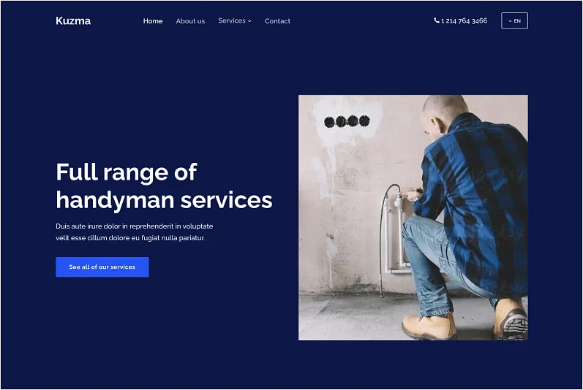
Task: Open the Home menu item
Action: click(x=153, y=21)
